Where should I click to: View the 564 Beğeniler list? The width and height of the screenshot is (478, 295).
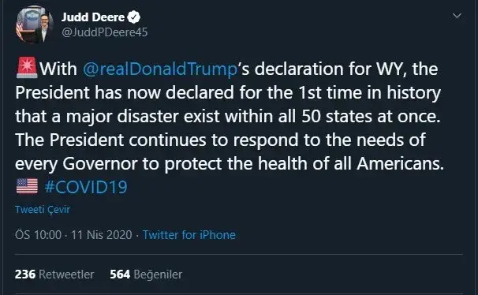[146, 274]
